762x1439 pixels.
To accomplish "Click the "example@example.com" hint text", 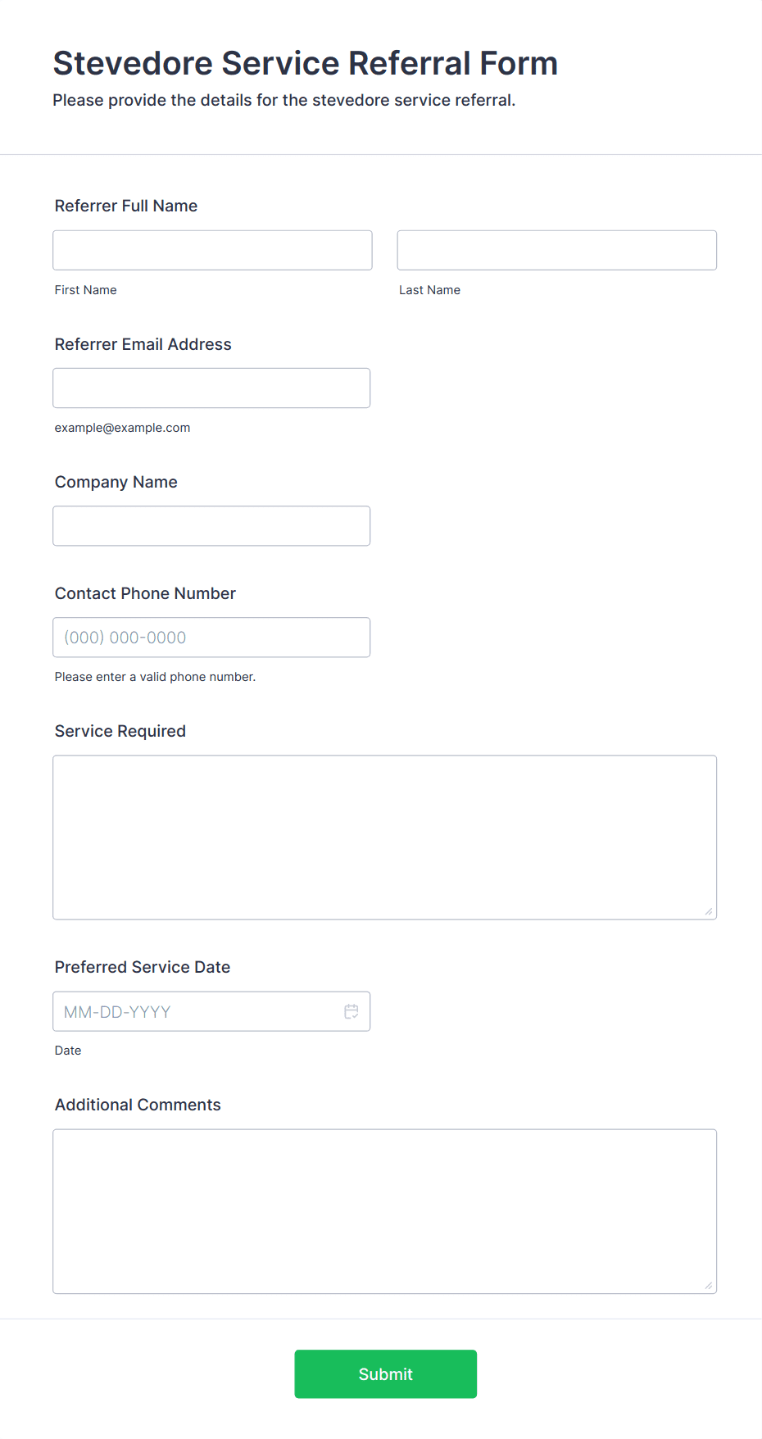I will 122,428.
